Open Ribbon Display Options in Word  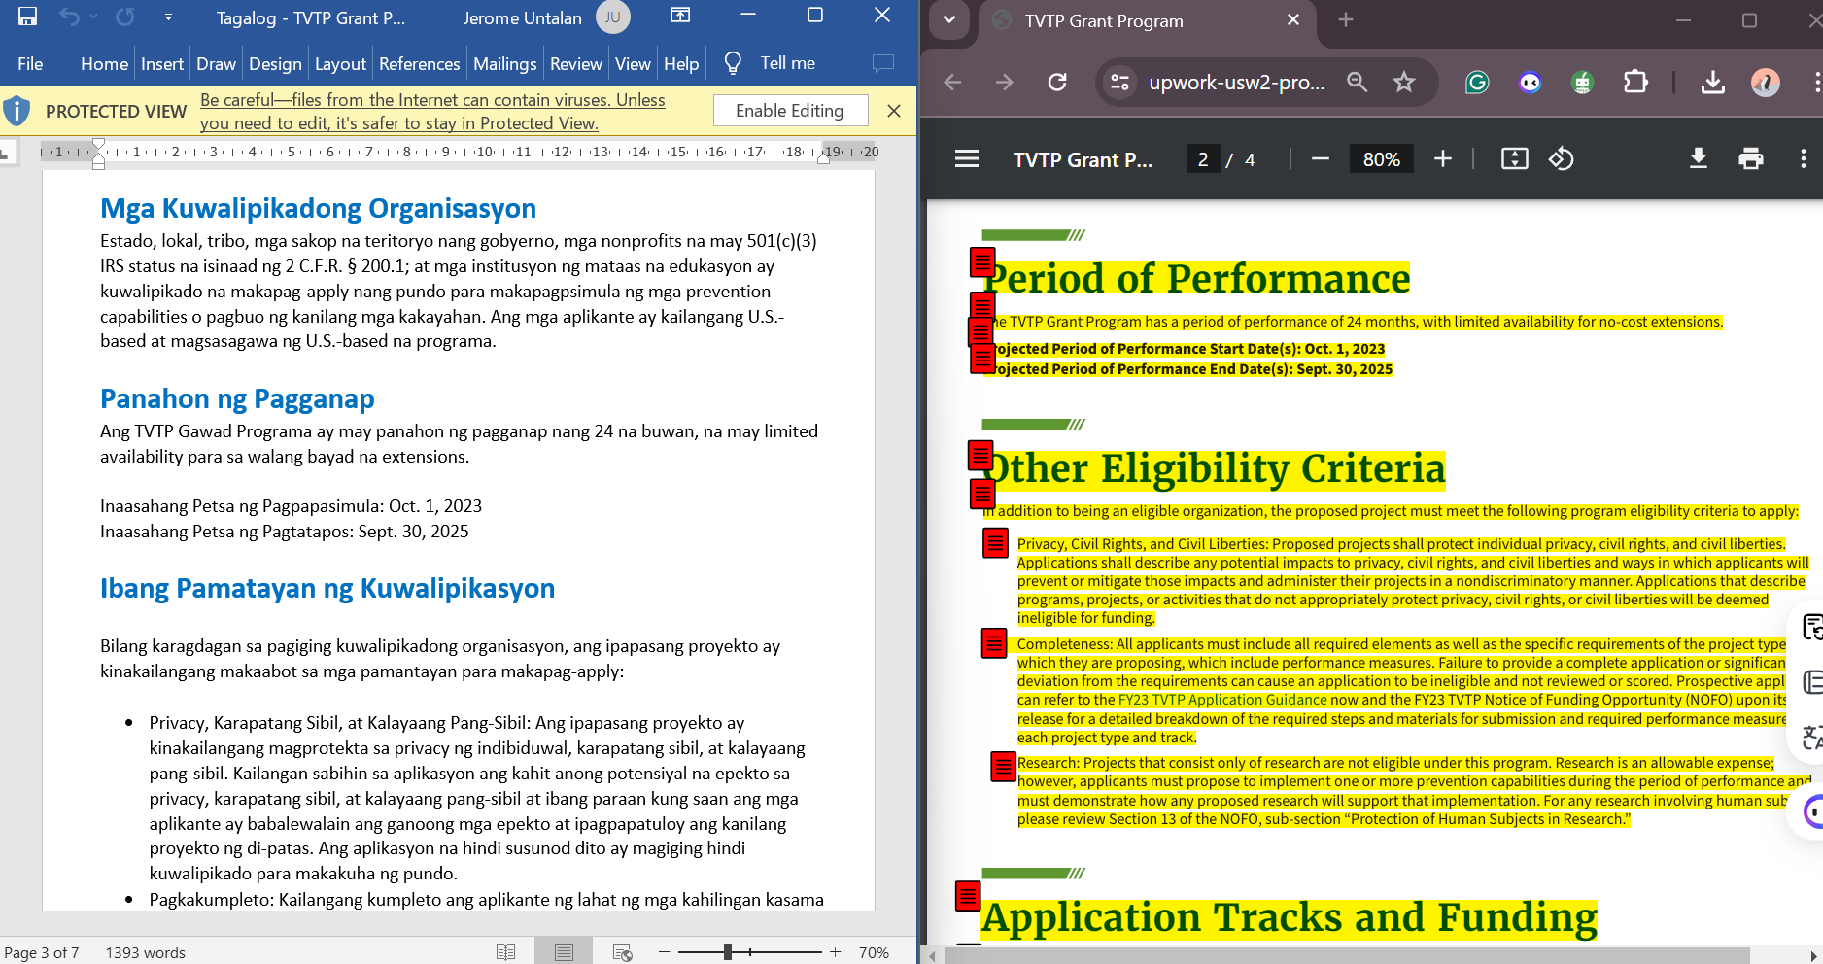coord(680,16)
